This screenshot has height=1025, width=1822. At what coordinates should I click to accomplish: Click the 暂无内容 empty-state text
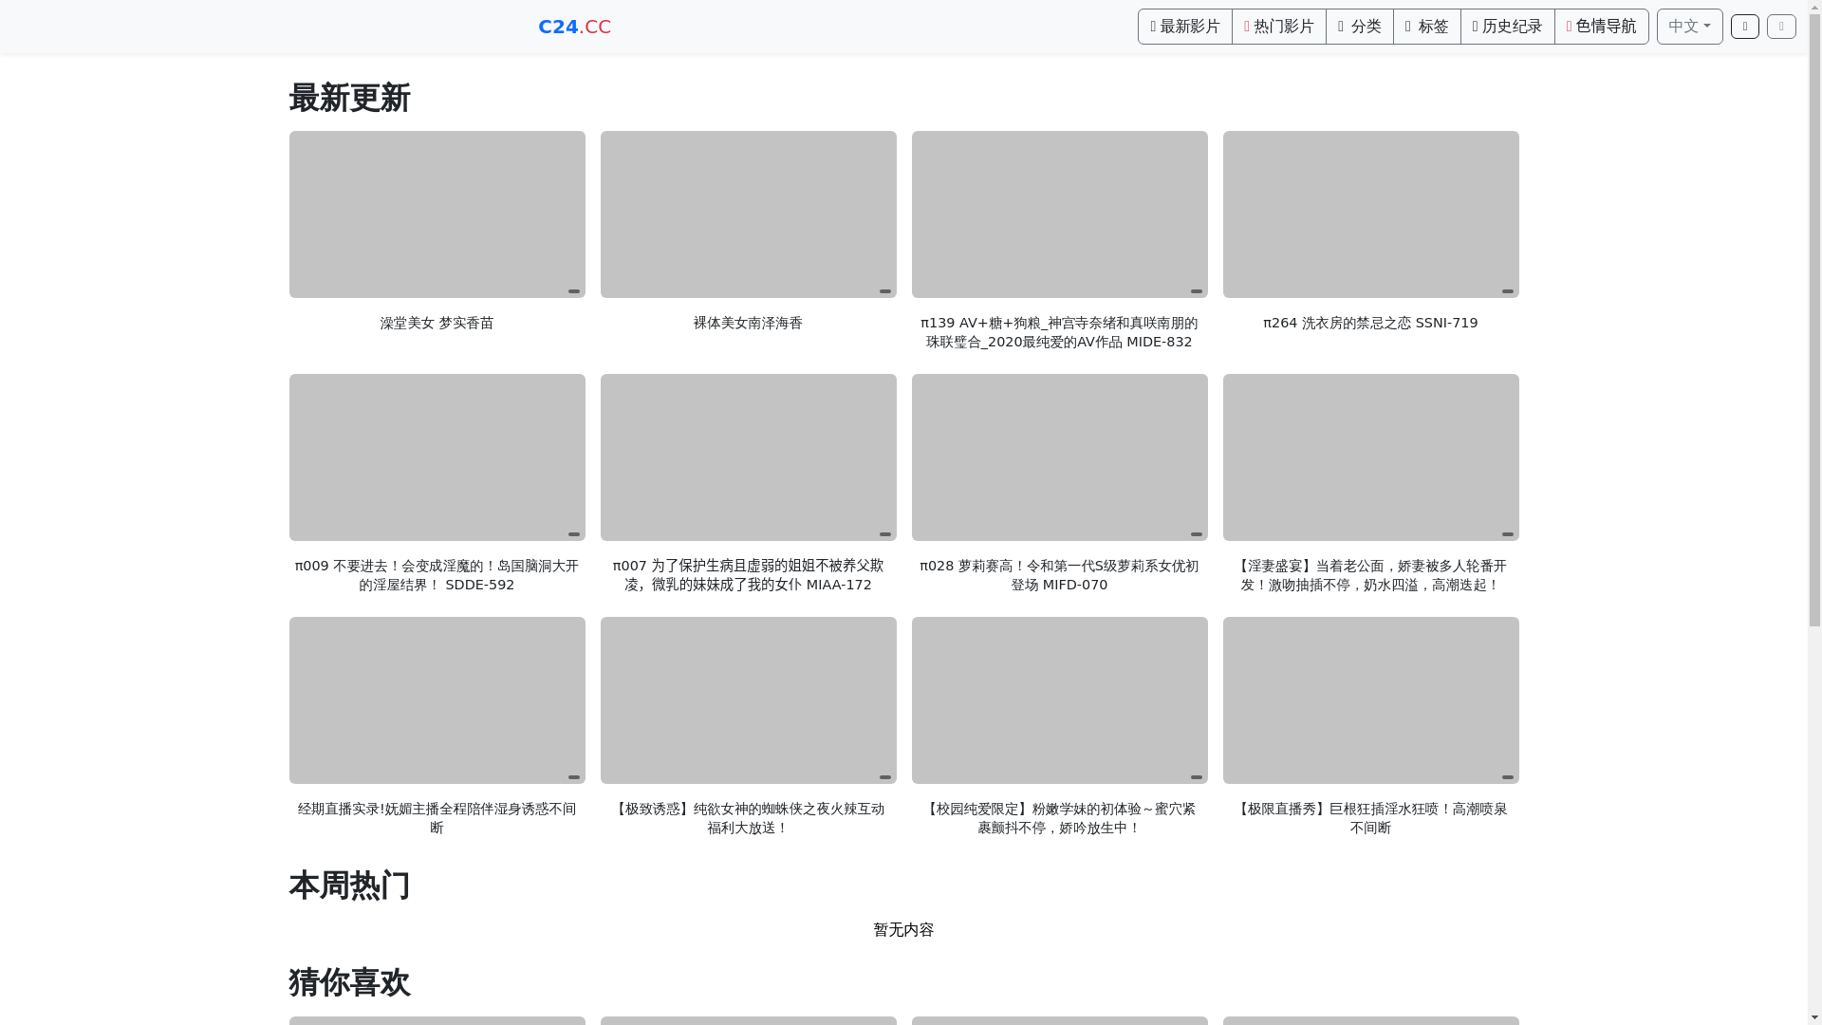(x=903, y=930)
